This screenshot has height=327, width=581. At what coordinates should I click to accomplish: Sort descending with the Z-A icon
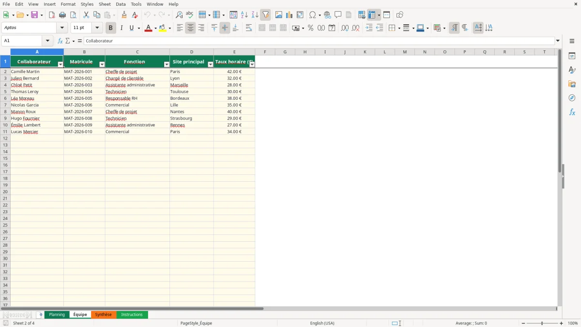click(x=255, y=15)
